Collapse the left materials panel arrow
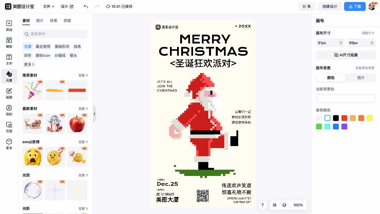This screenshot has height=214, width=380. (95, 114)
